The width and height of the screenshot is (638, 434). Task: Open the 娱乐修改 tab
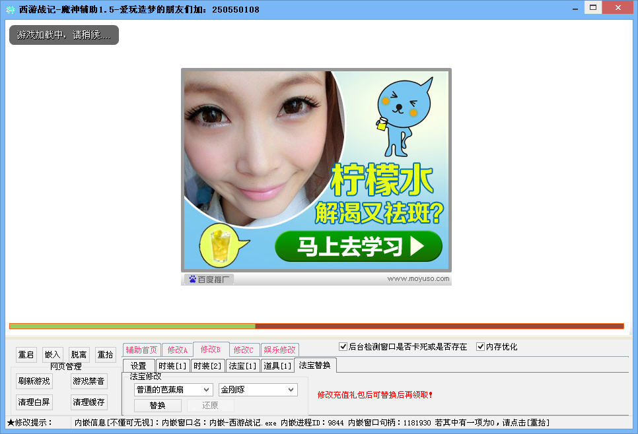[x=279, y=350]
